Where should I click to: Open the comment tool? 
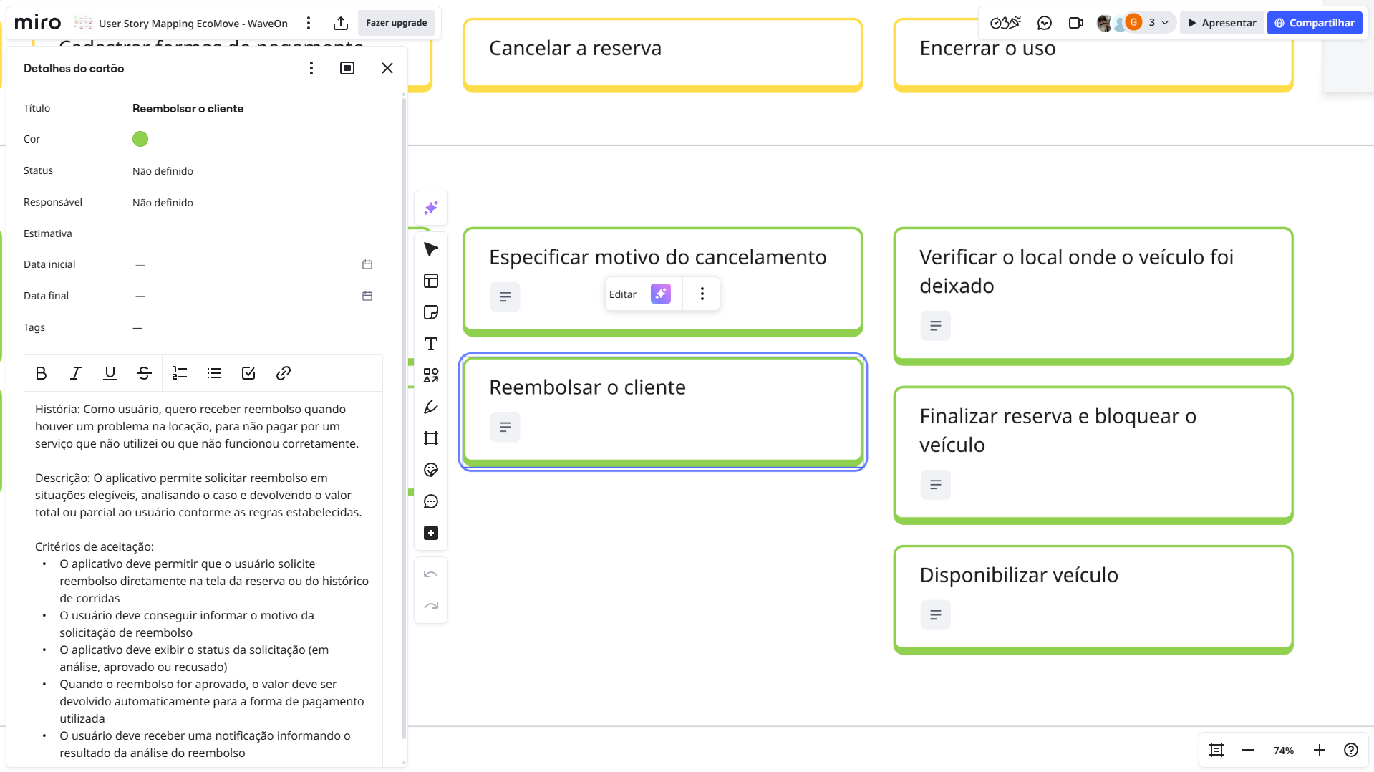coord(431,501)
